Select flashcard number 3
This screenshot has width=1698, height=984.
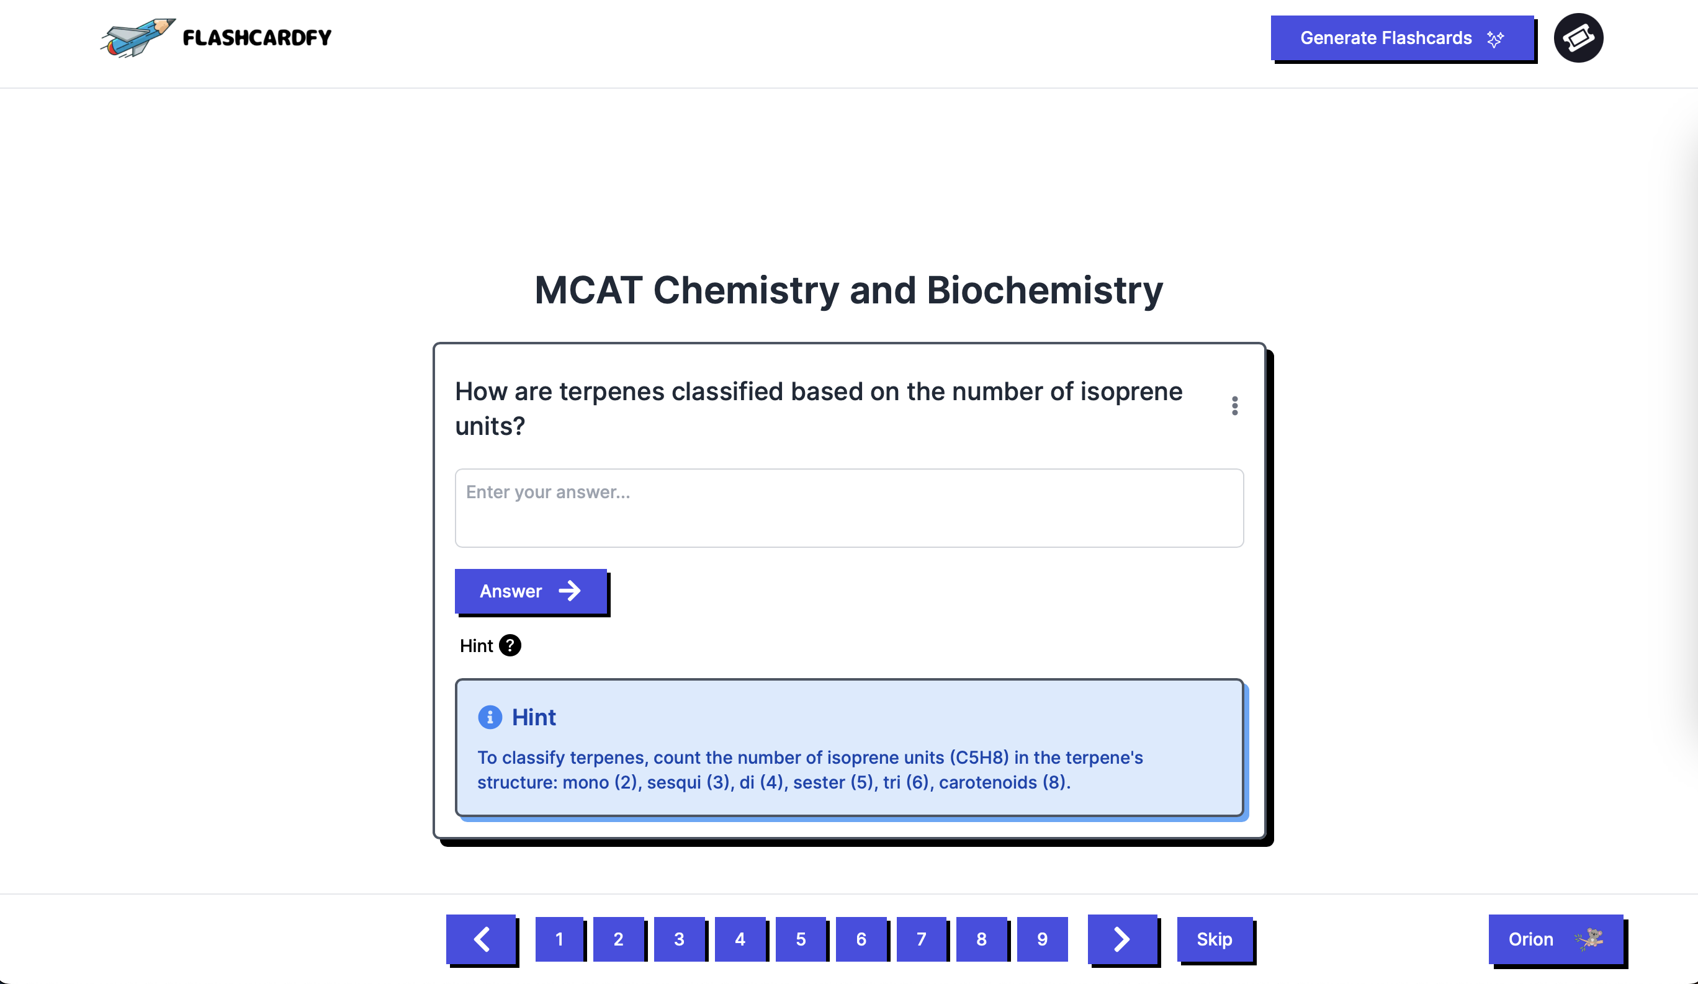(x=679, y=939)
